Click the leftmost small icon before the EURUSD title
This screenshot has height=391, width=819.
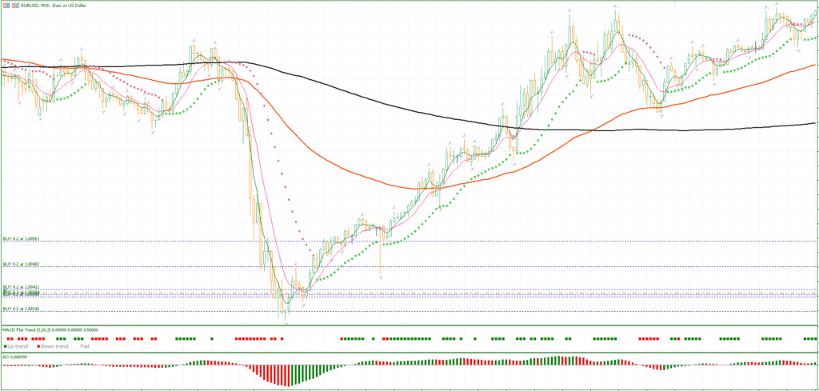coord(4,5)
